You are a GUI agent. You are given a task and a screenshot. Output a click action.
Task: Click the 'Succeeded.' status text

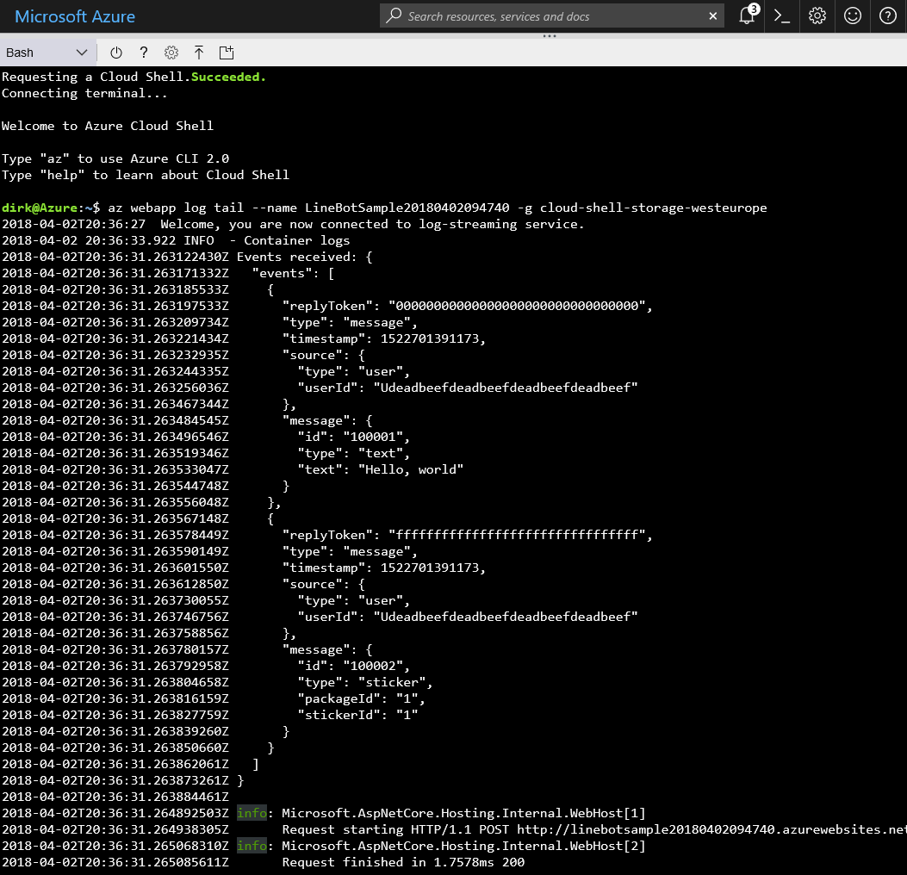point(228,77)
